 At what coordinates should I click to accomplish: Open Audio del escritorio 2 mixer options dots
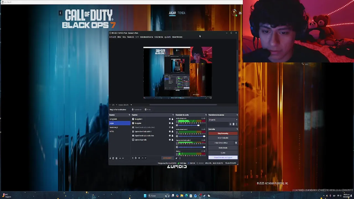(x=177, y=132)
